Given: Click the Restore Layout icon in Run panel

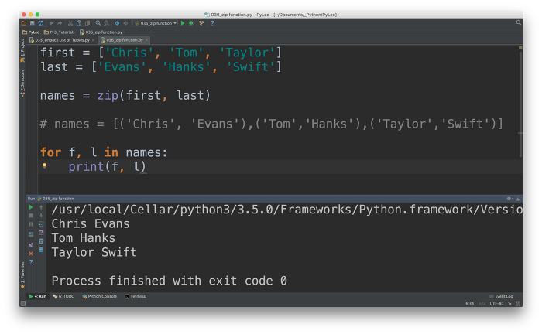Looking at the screenshot, I should [x=31, y=234].
